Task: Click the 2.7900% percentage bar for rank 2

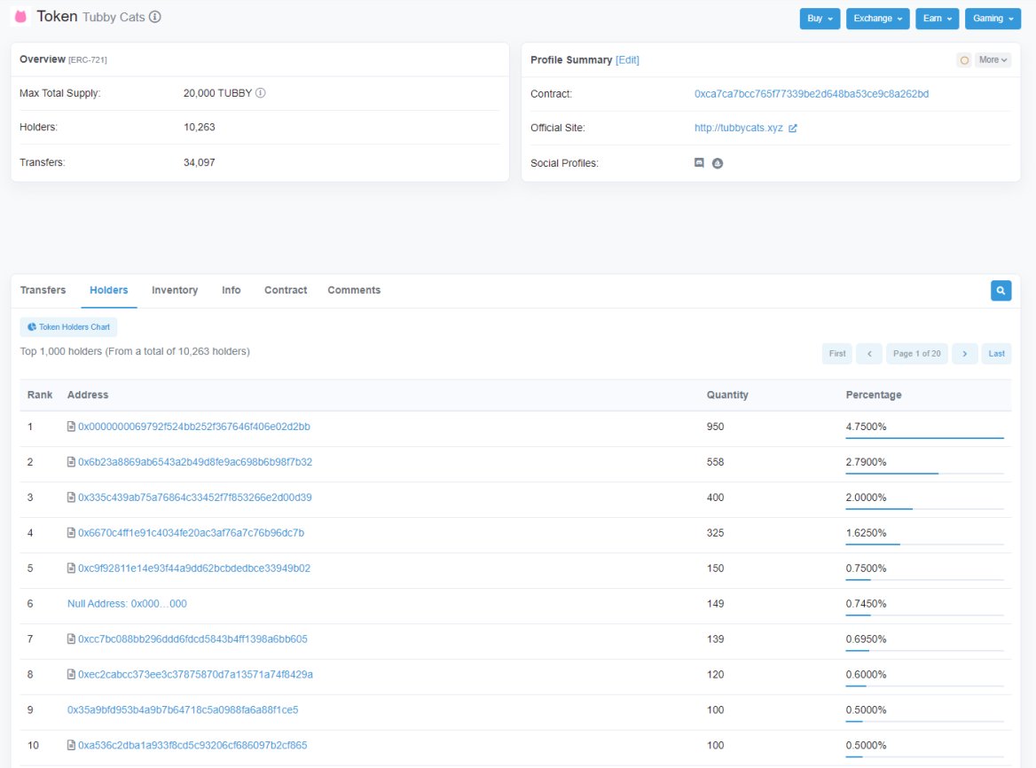Action: 924,473
